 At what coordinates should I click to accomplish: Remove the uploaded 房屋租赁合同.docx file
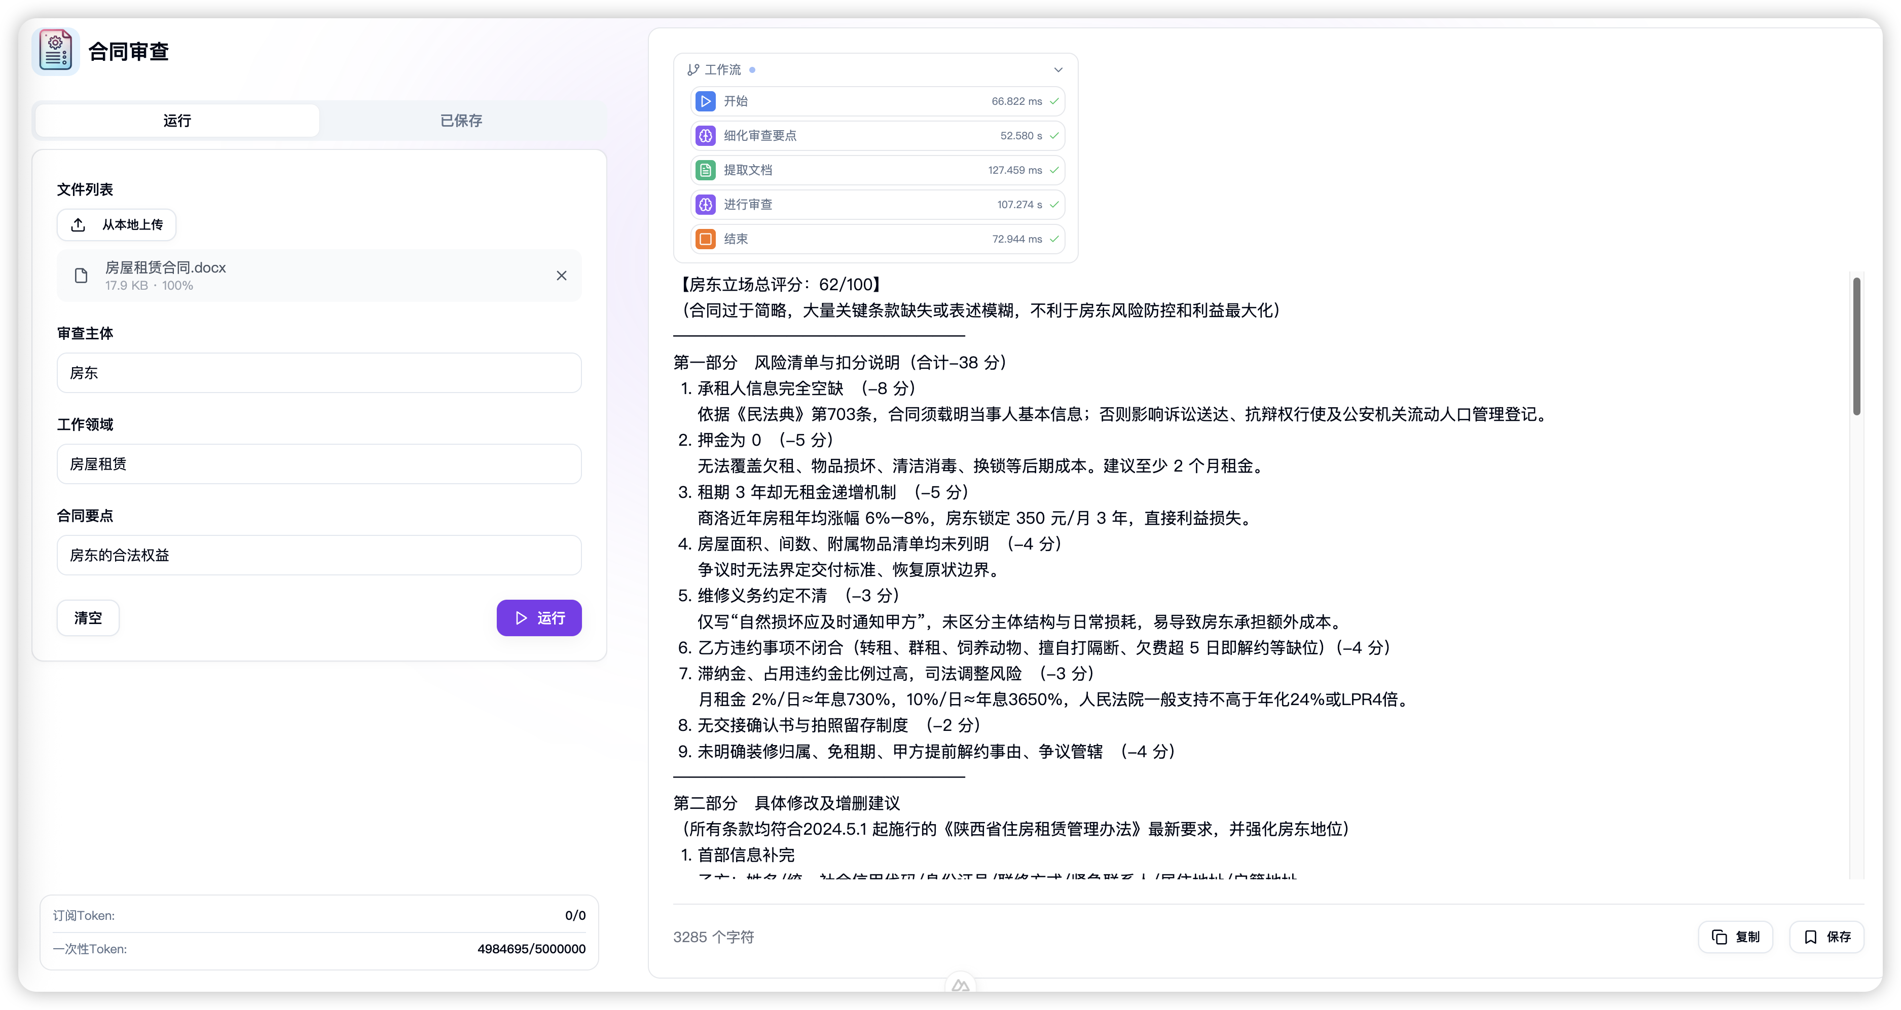coord(562,276)
